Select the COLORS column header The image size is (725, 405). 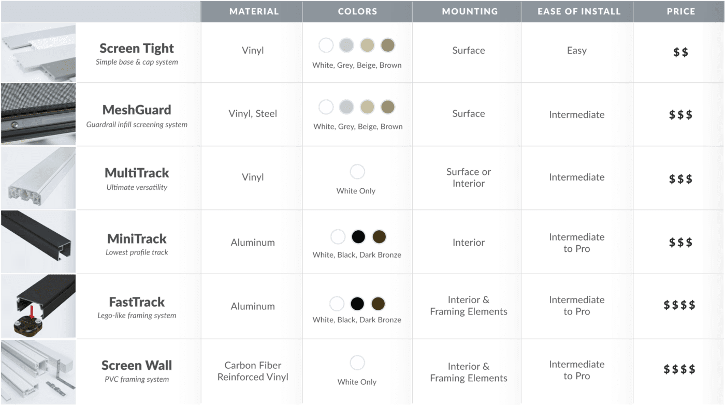click(x=357, y=11)
